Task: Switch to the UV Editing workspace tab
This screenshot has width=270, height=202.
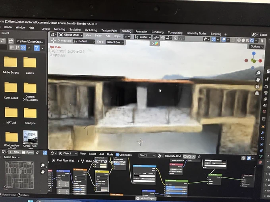Action: [x=91, y=30]
